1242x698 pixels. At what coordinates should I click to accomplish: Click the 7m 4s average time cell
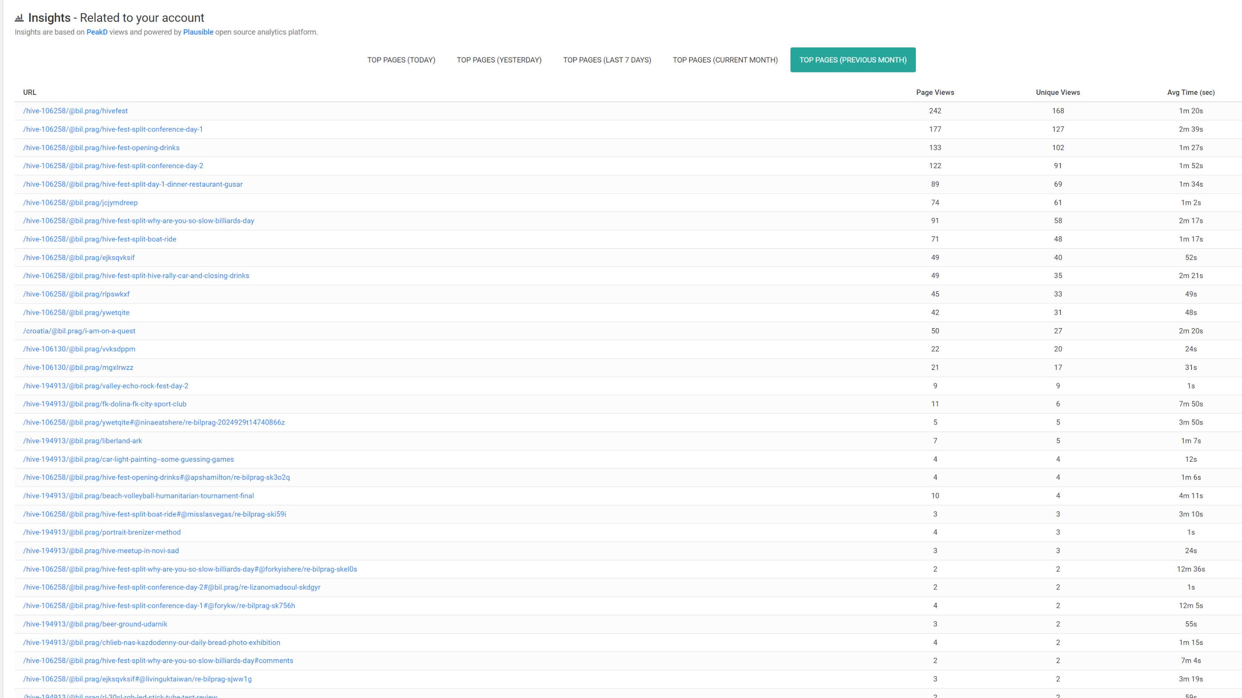[x=1191, y=660]
